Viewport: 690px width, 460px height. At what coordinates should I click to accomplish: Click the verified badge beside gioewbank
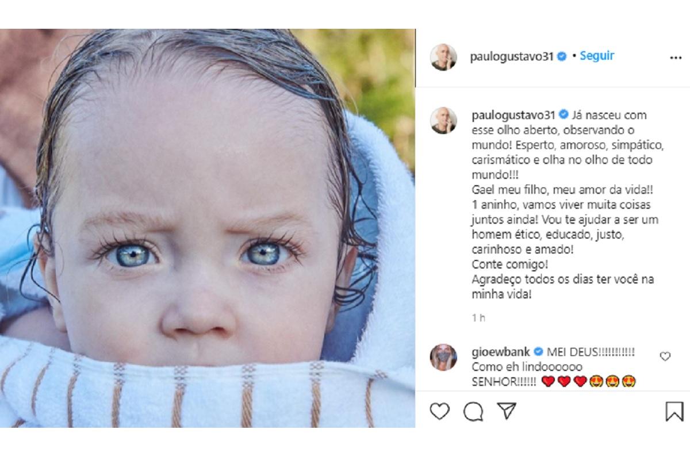[x=539, y=352]
